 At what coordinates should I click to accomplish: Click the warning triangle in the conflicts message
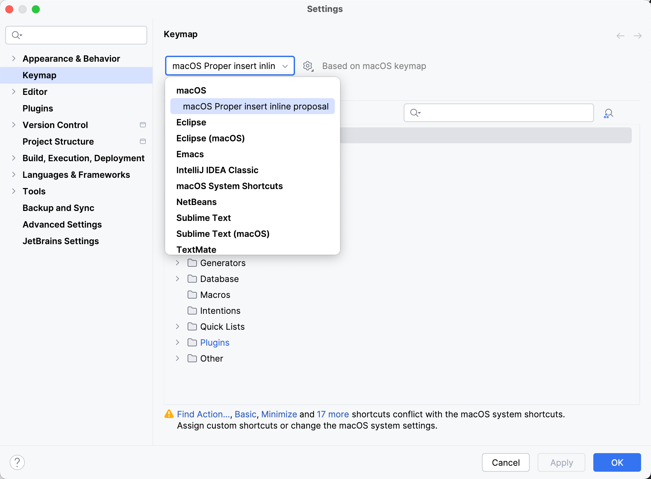169,414
